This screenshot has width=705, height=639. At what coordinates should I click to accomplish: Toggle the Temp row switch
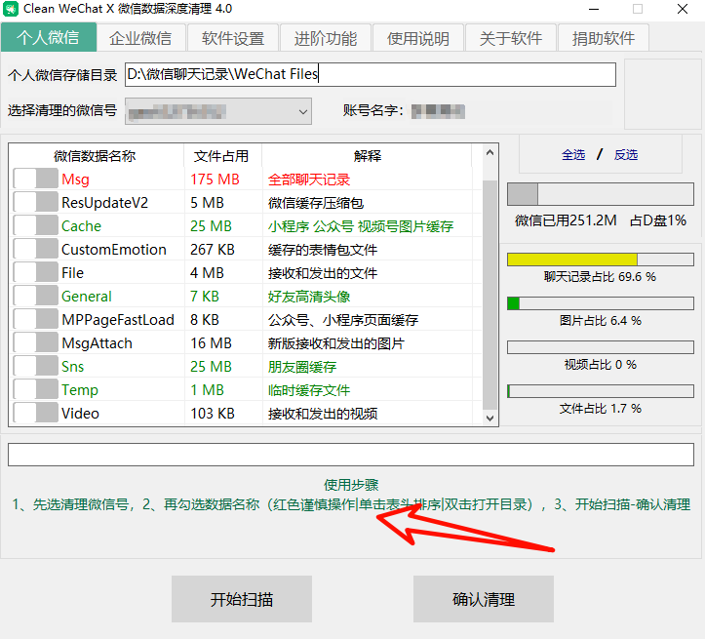[35, 389]
